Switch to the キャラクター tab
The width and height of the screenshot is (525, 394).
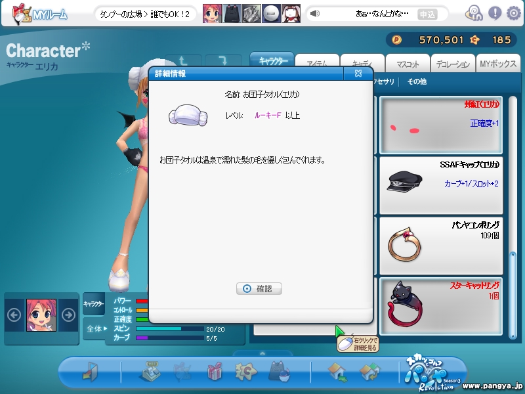[272, 60]
